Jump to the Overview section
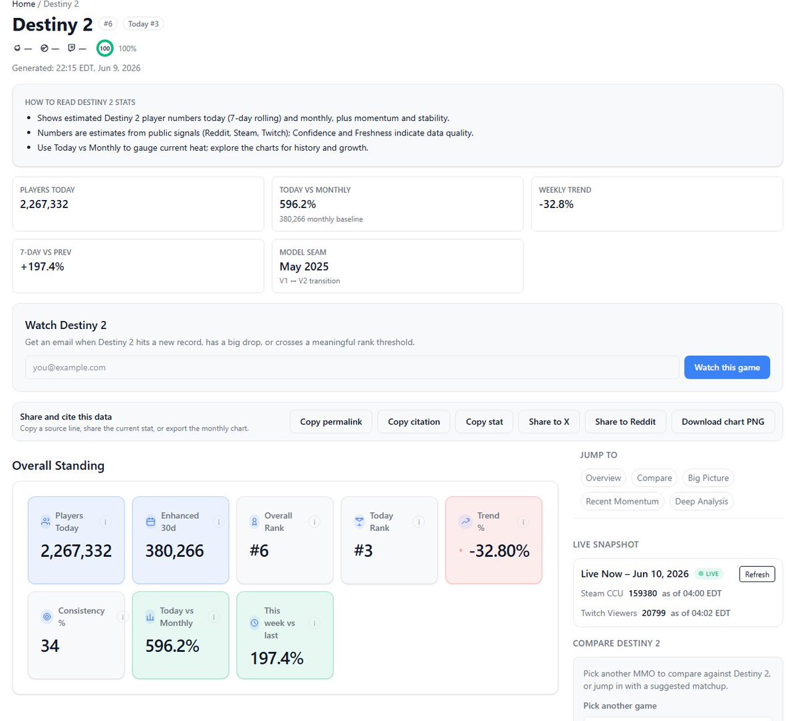798x721 pixels. 603,478
